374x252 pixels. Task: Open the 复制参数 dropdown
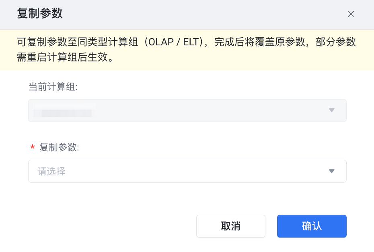tap(187, 171)
